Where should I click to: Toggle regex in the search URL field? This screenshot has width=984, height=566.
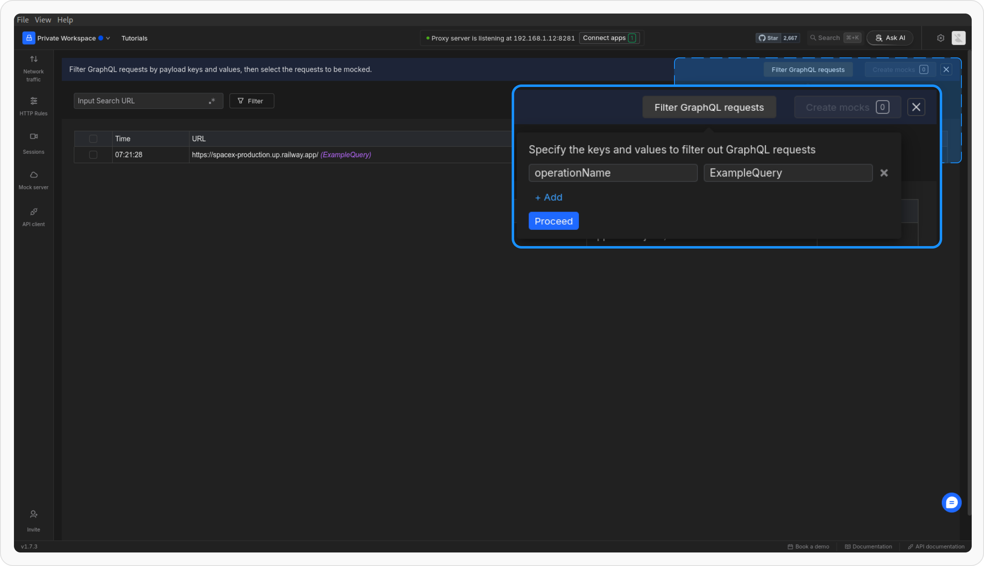point(212,101)
